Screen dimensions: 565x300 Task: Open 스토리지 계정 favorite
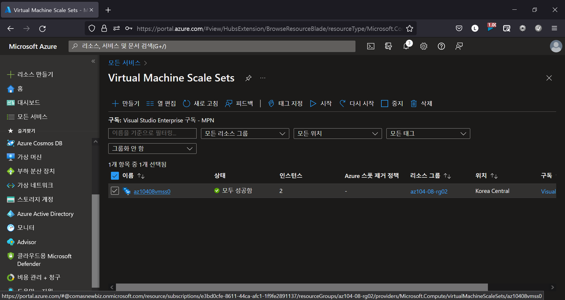tap(30, 199)
